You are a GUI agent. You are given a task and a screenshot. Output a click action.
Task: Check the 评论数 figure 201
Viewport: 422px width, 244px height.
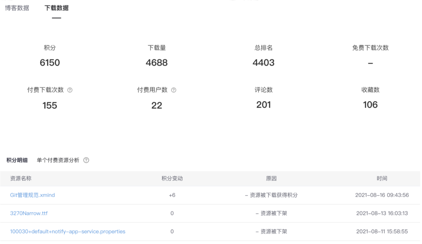click(263, 105)
